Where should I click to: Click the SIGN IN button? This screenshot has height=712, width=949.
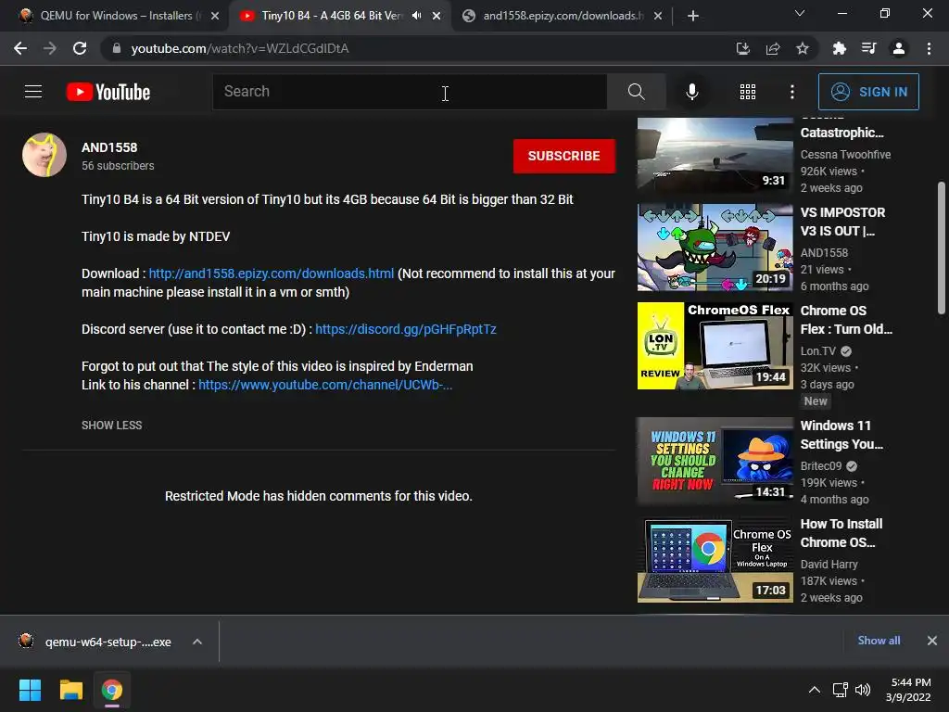tap(868, 92)
